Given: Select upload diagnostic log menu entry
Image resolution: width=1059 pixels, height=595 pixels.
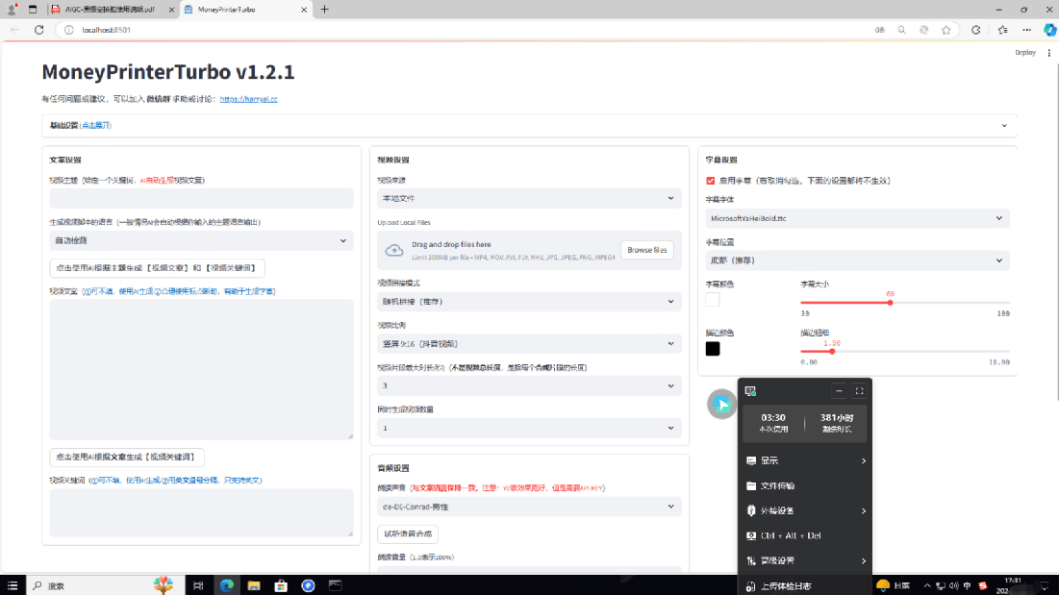Looking at the screenshot, I should click(x=805, y=585).
